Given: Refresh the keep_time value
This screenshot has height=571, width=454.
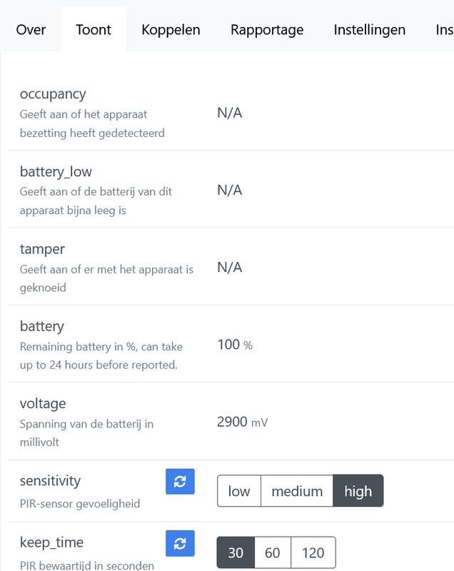Looking at the screenshot, I should (x=180, y=544).
